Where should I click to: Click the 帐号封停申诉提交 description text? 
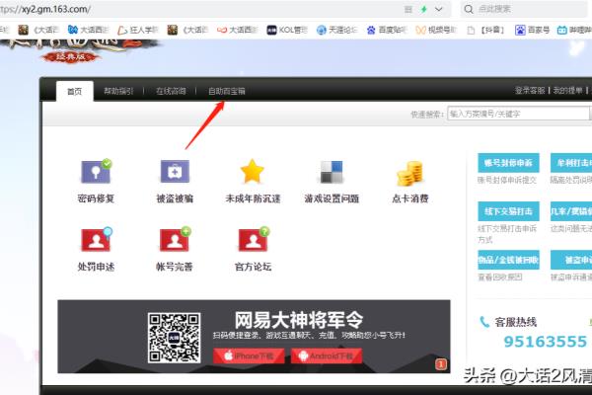coord(507,181)
